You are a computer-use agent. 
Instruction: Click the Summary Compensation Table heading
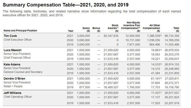tap(66, 5)
